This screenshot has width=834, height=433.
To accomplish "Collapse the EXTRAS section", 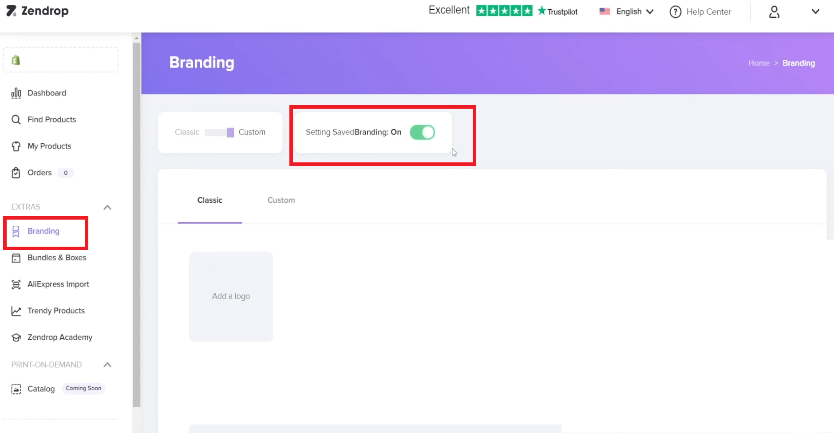I will (x=107, y=207).
